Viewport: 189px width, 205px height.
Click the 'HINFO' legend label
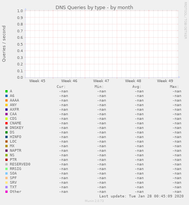[16, 137]
